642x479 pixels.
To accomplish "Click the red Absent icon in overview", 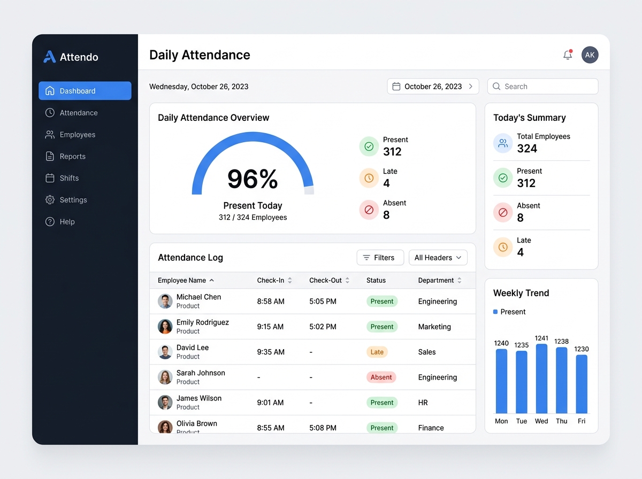I will tap(369, 210).
